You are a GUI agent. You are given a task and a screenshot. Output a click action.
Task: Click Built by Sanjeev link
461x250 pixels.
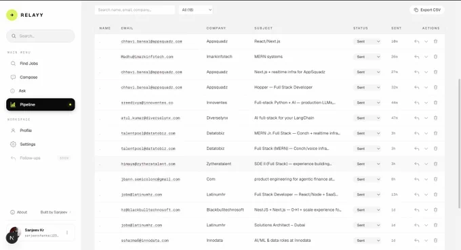[54, 212]
